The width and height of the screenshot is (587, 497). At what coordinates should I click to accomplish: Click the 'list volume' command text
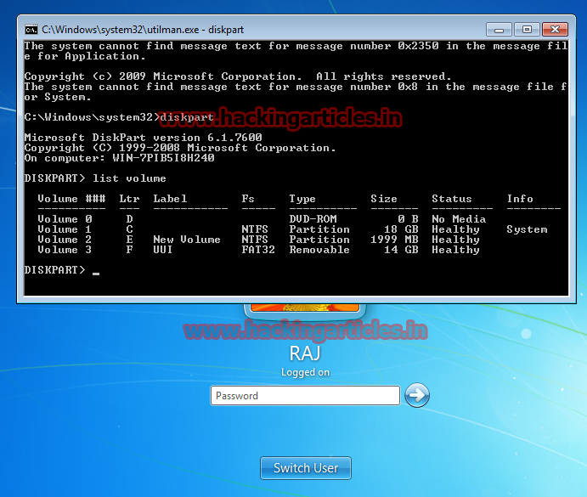129,178
